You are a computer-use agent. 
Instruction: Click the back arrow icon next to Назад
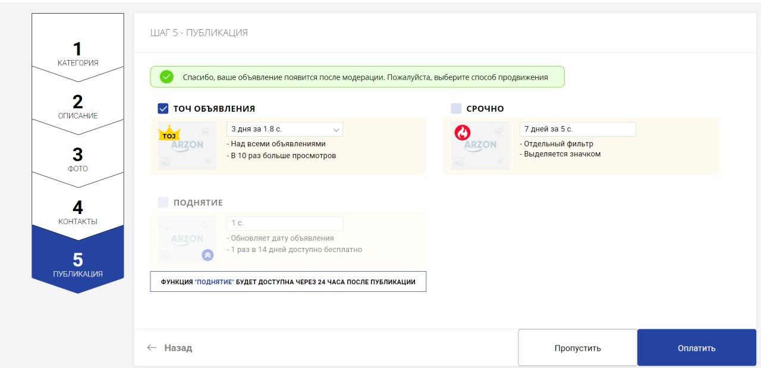[152, 348]
